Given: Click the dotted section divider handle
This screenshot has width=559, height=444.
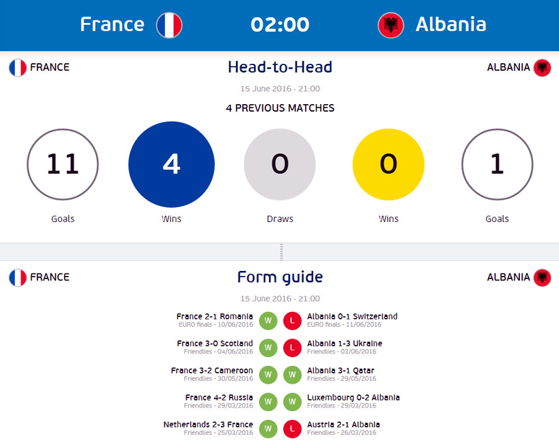Looking at the screenshot, I should (x=281, y=252).
